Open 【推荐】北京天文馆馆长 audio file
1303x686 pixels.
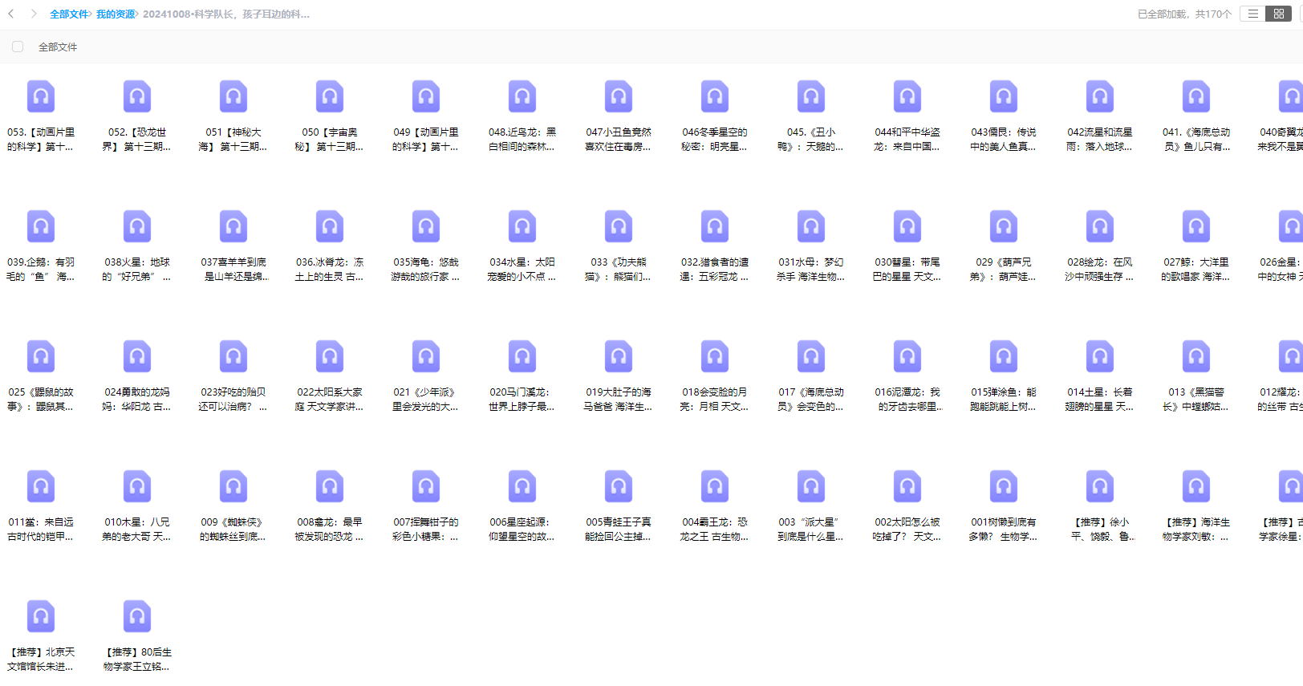click(x=41, y=617)
